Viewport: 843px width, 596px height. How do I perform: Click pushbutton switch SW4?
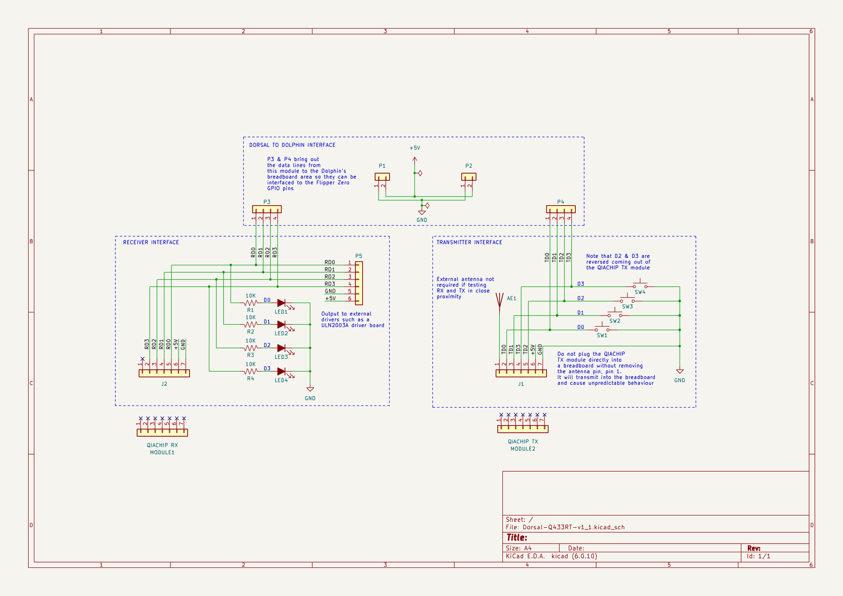(639, 285)
